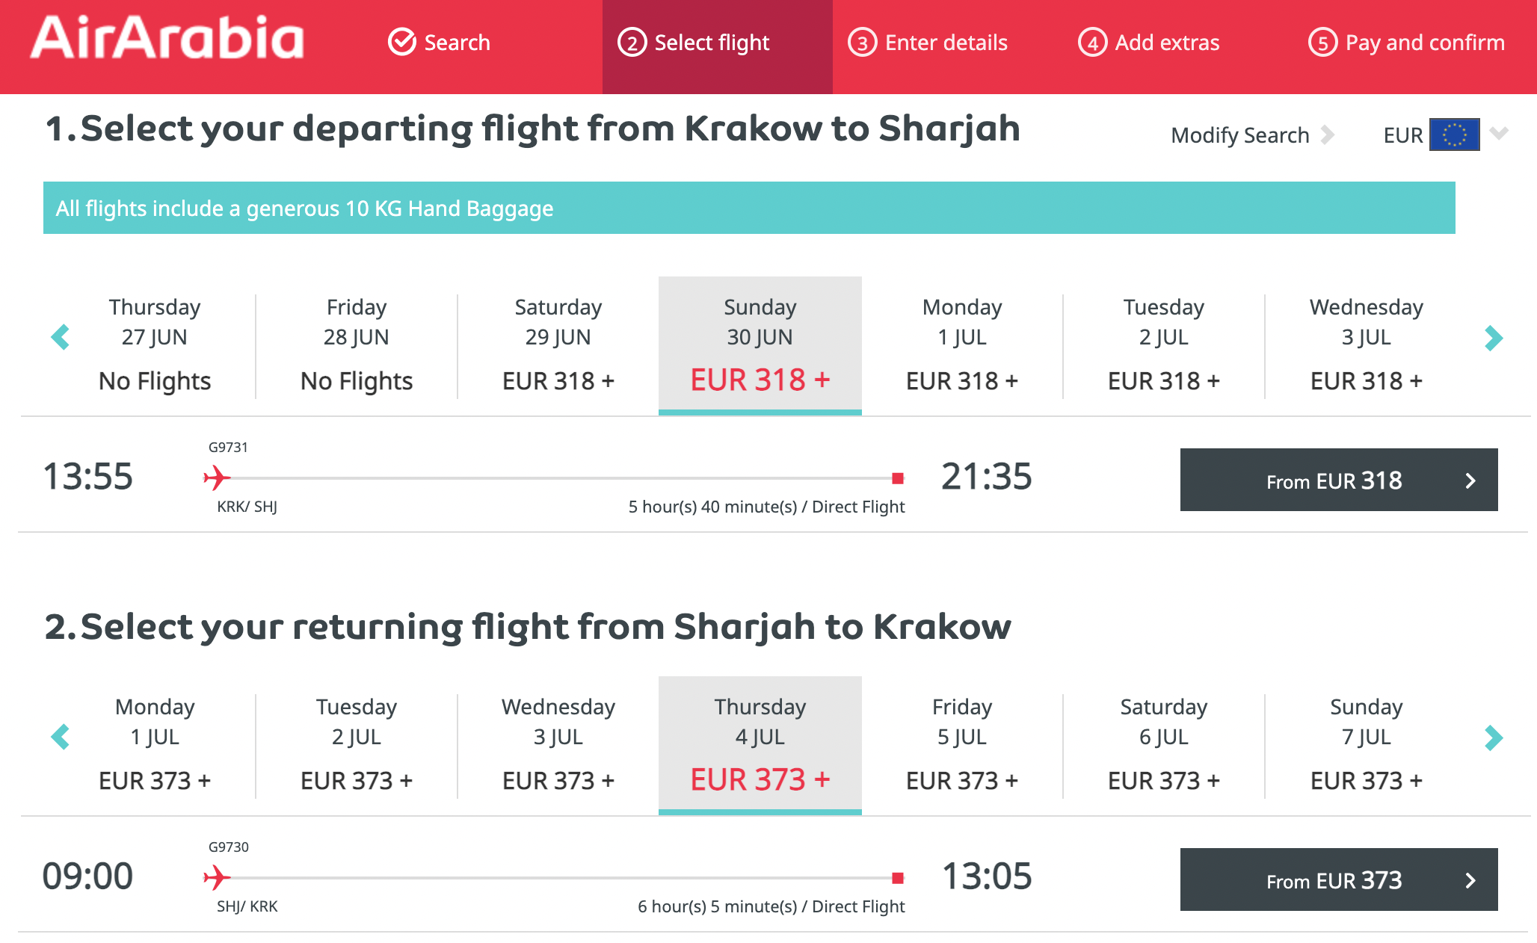Click the G9731 flight plane icon
Screen dimensions: 1537x943
[x=217, y=477]
